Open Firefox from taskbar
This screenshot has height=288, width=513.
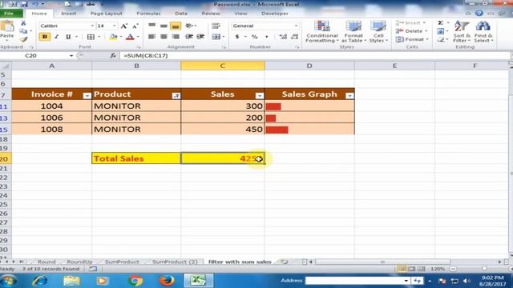click(167, 281)
